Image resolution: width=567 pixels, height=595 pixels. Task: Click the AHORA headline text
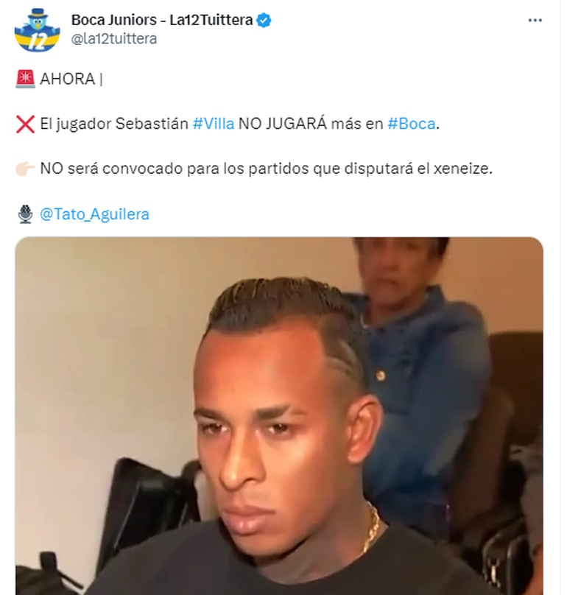pos(68,79)
